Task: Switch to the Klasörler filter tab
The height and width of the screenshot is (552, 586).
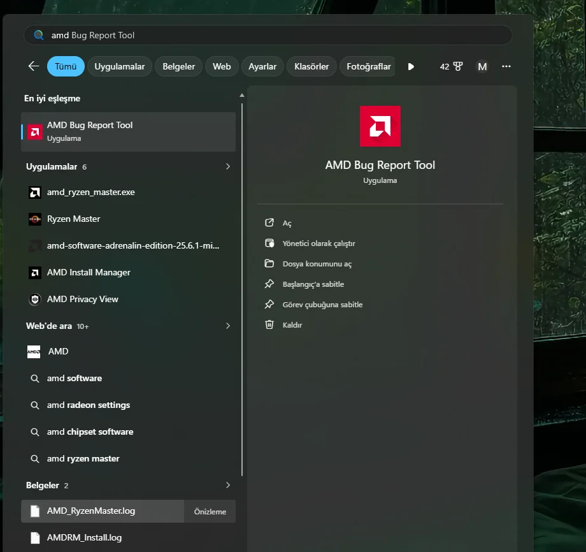Action: (x=311, y=66)
